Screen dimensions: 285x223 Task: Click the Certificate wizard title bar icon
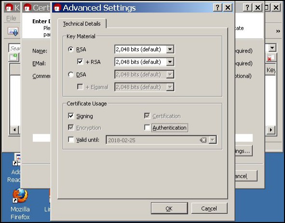coord(27,8)
